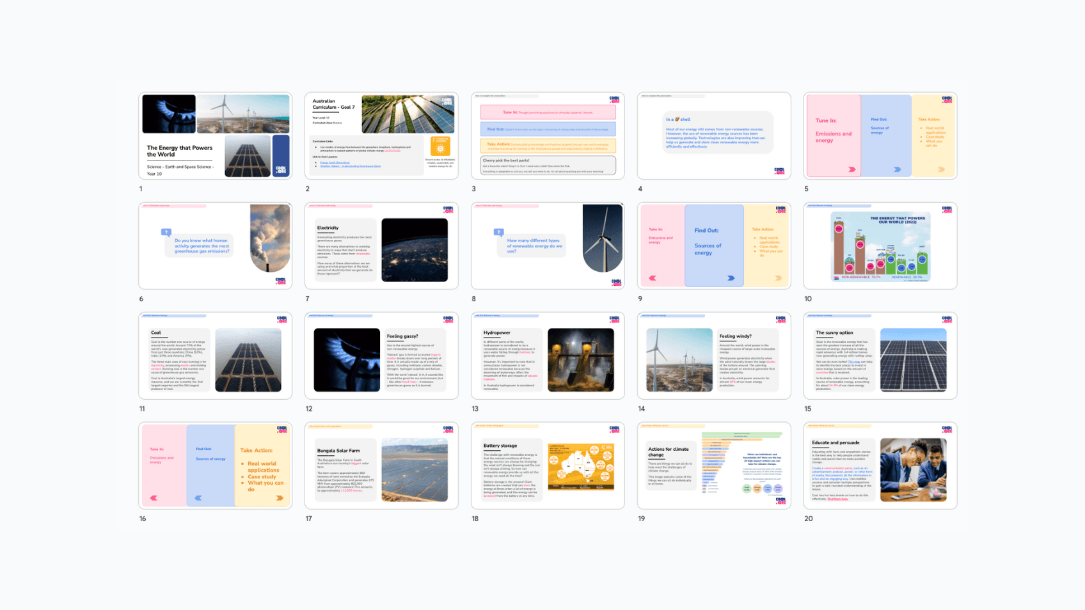Open the 'Educate and persuade' slide 20

pos(880,466)
